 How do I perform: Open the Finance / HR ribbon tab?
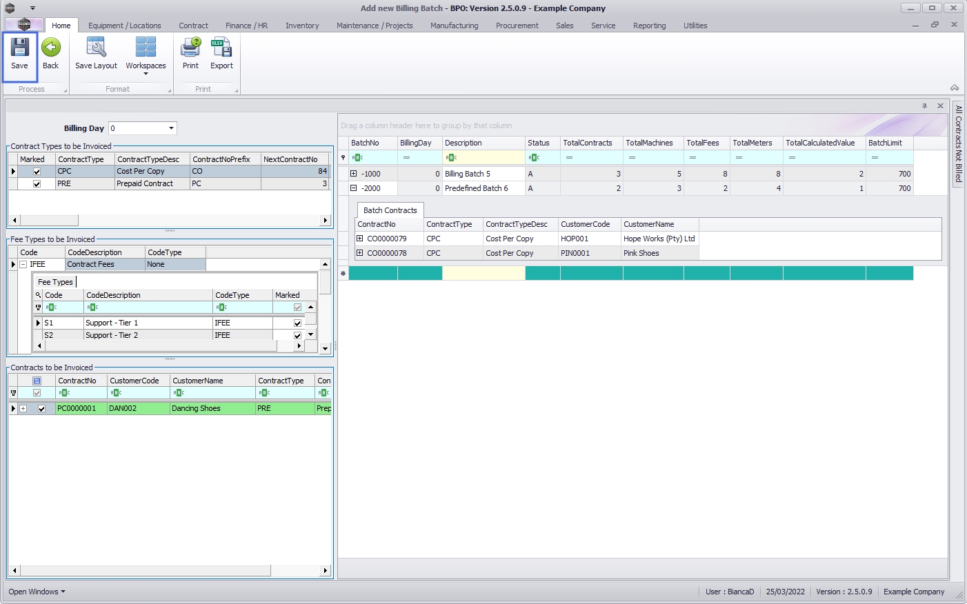(246, 26)
